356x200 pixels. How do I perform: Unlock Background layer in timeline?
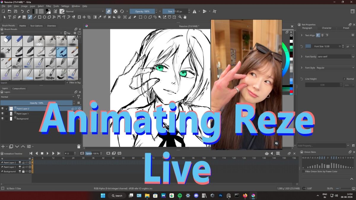click(x=23, y=171)
